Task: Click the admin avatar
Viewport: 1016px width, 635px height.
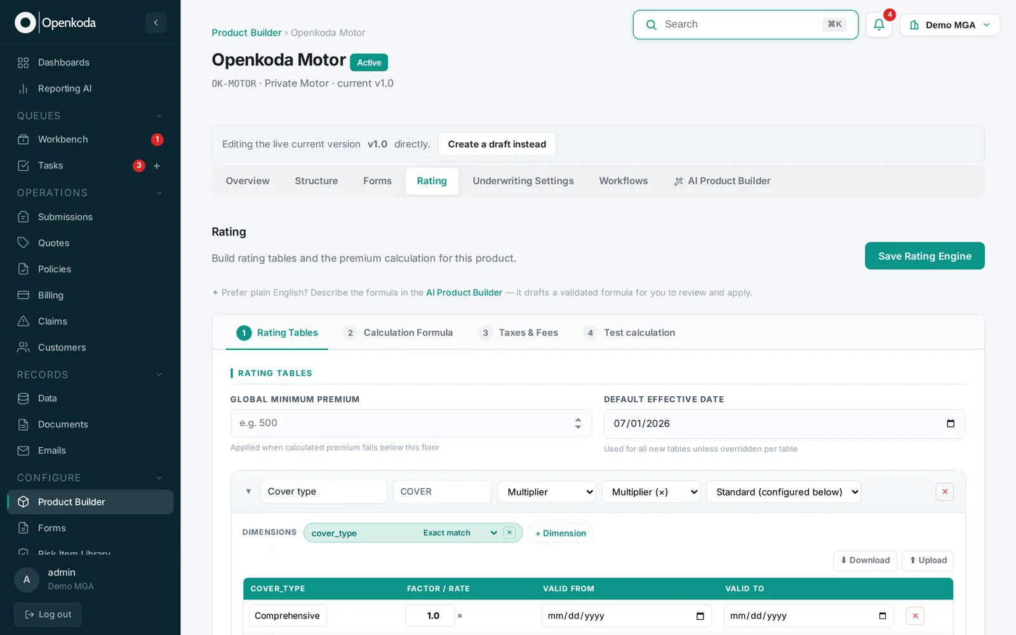Action: (x=27, y=579)
